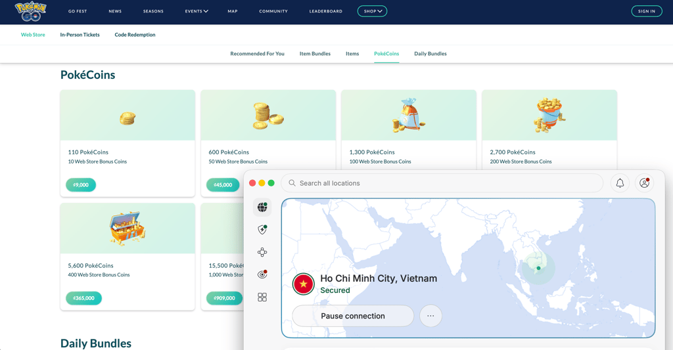Click the 1,300 PokéCoins title text
This screenshot has width=673, height=350.
click(x=372, y=152)
